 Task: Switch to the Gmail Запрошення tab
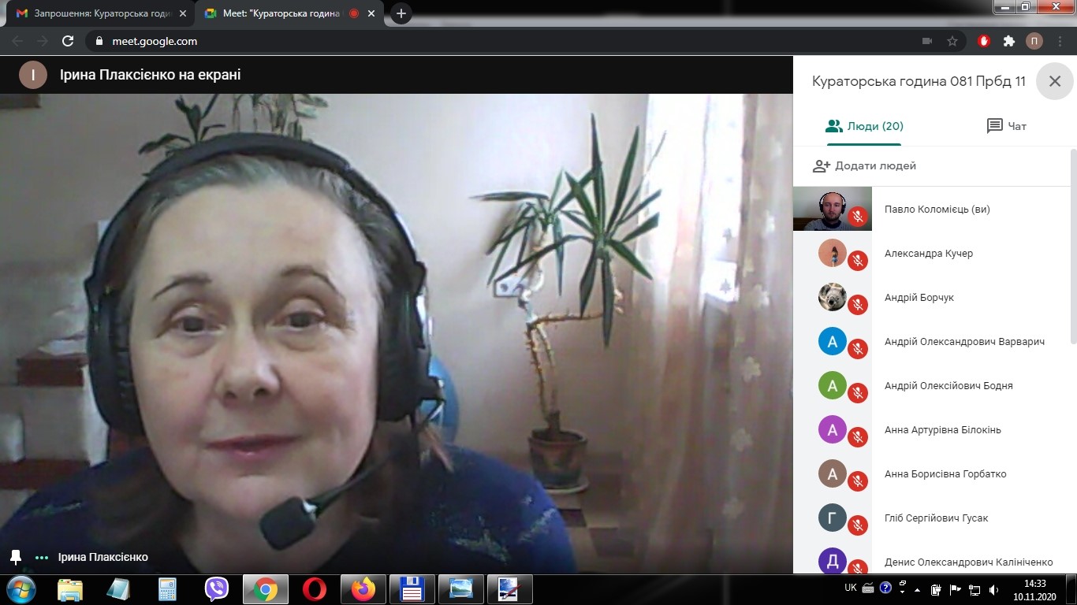pyautogui.click(x=99, y=13)
